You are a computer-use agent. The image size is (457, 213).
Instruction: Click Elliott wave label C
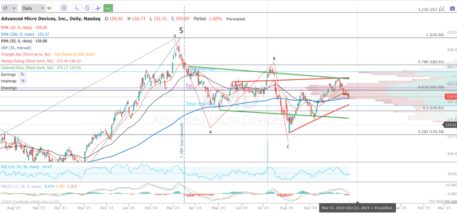point(288,147)
